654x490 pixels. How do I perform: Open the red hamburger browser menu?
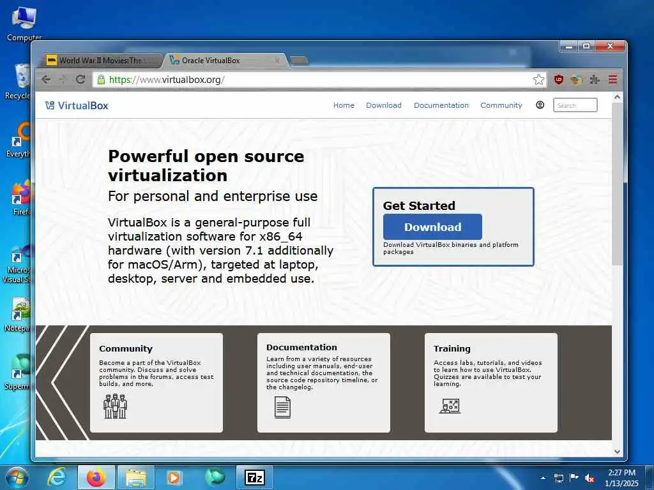click(x=612, y=79)
